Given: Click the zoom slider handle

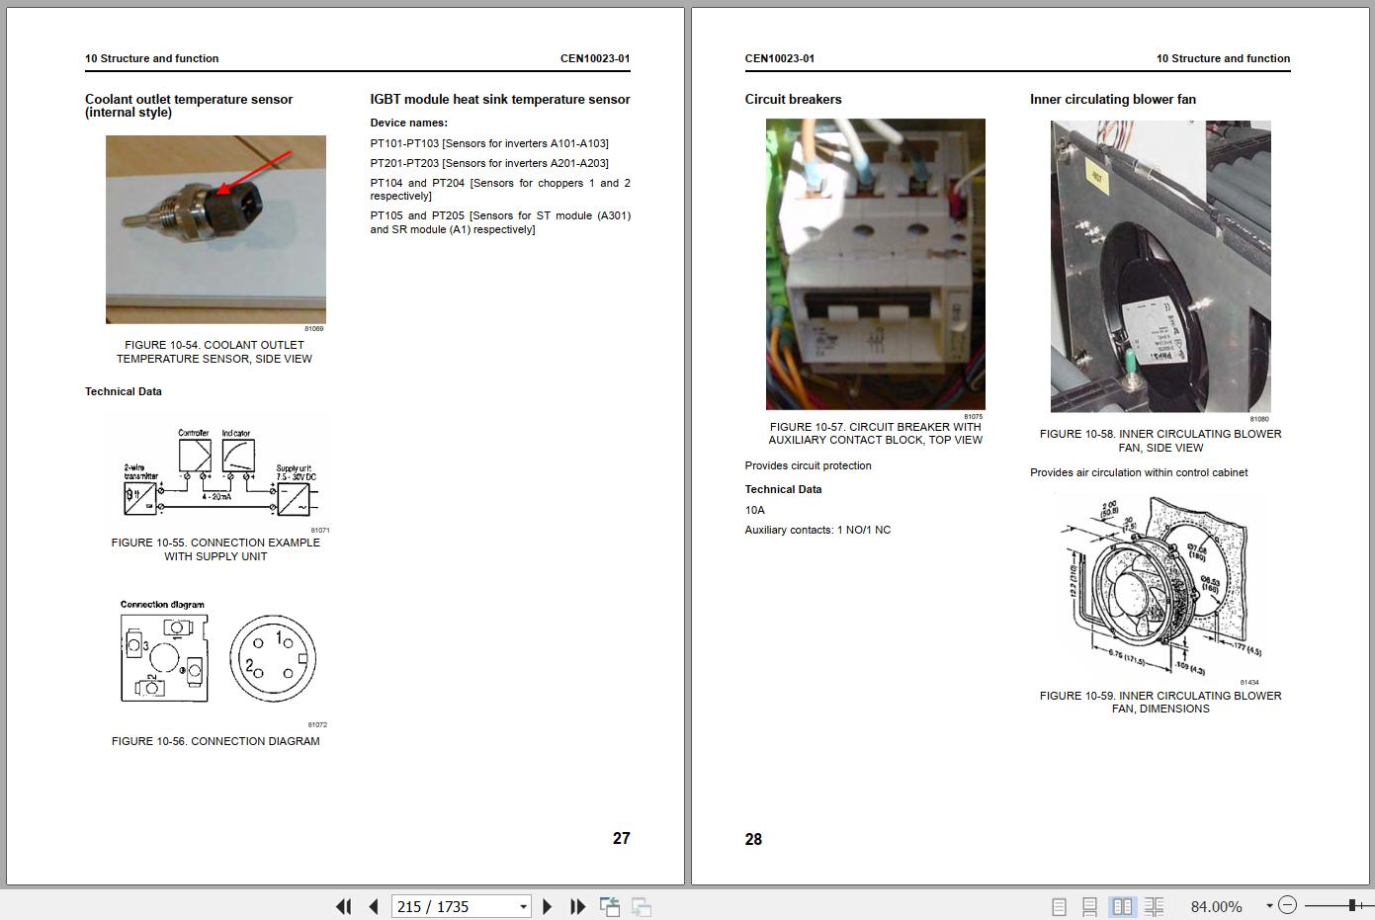Looking at the screenshot, I should 1351,905.
